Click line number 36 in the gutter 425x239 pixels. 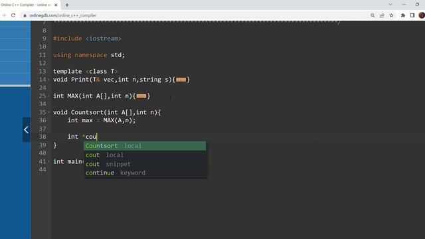(x=42, y=120)
